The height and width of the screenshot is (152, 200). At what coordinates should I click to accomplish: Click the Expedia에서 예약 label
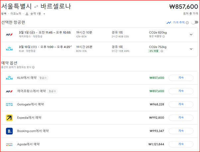coord(29,118)
